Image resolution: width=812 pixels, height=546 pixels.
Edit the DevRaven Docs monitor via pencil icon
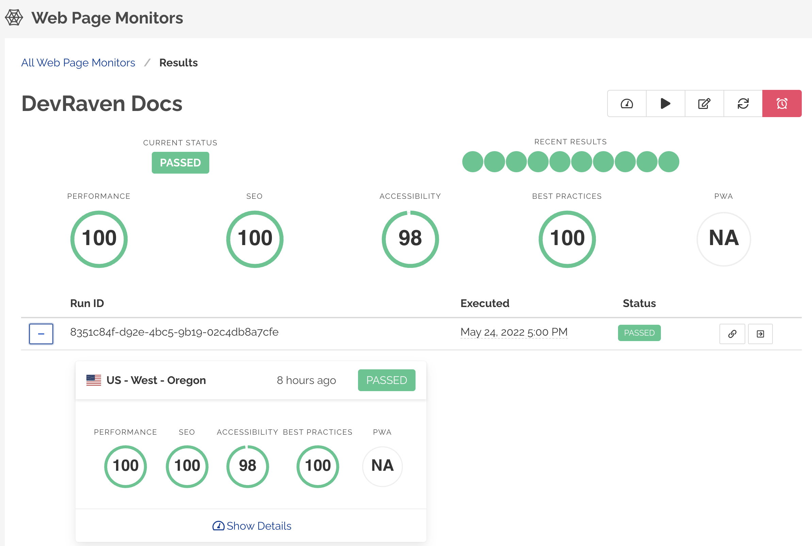point(704,103)
